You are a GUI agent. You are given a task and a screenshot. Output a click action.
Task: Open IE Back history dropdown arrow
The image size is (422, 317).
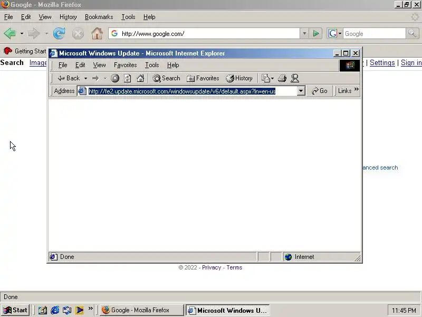(x=85, y=78)
